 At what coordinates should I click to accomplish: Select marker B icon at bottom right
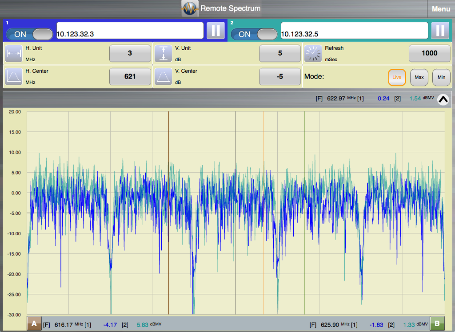[437, 323]
